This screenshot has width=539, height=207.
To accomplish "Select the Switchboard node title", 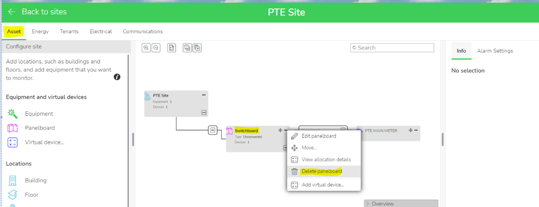I will pos(246,131).
